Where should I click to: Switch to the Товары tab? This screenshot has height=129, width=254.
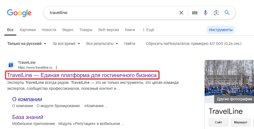86,30
